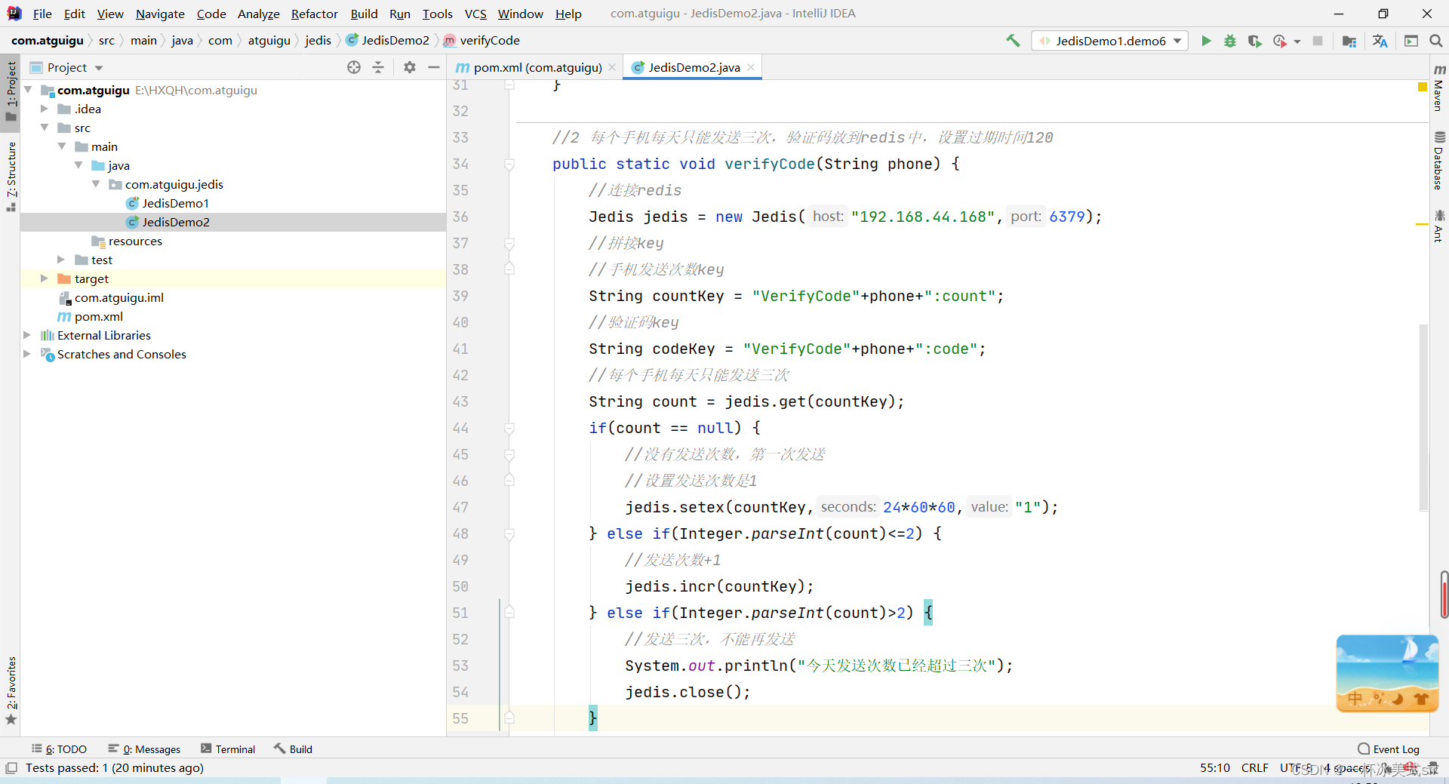Open the Structure tool window
Viewport: 1449px width, 784px height.
click(x=11, y=177)
